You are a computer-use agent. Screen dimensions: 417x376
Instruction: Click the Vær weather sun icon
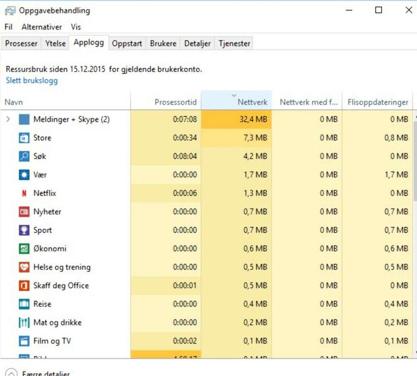(24, 175)
